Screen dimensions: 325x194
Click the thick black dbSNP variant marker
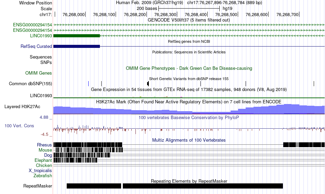[x=148, y=83]
